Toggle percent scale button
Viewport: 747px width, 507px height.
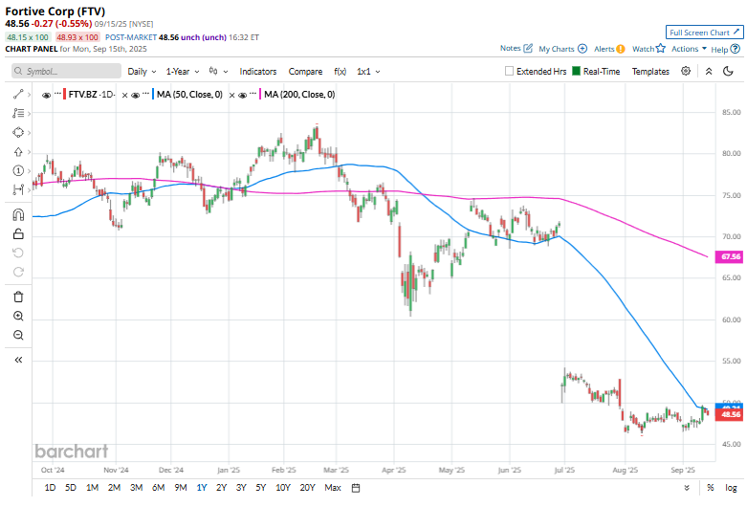[711, 488]
